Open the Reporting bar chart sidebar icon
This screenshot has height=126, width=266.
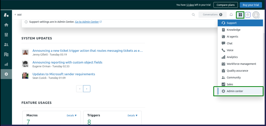[6, 64]
